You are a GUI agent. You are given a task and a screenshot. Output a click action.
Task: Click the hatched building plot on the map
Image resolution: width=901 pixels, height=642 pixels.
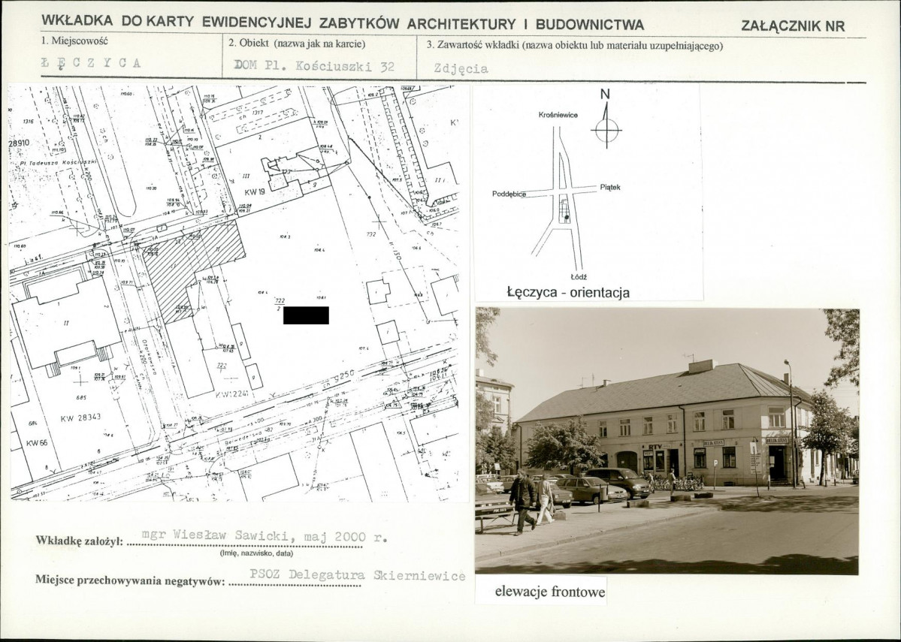[x=194, y=269]
